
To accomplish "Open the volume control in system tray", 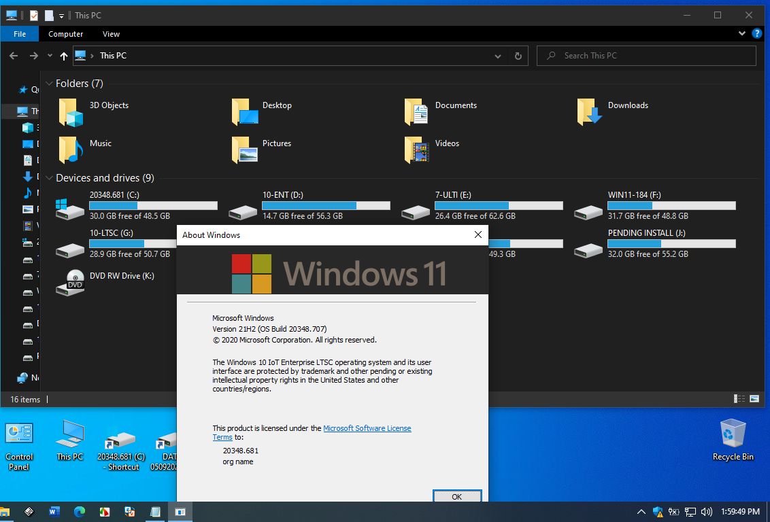I will pyautogui.click(x=707, y=512).
